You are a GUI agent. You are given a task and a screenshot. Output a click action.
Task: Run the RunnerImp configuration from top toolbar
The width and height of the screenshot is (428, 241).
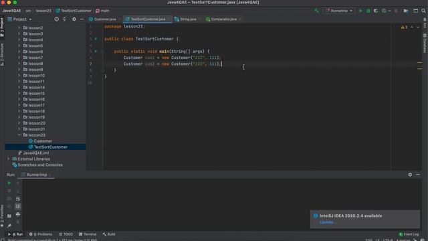click(x=360, y=11)
